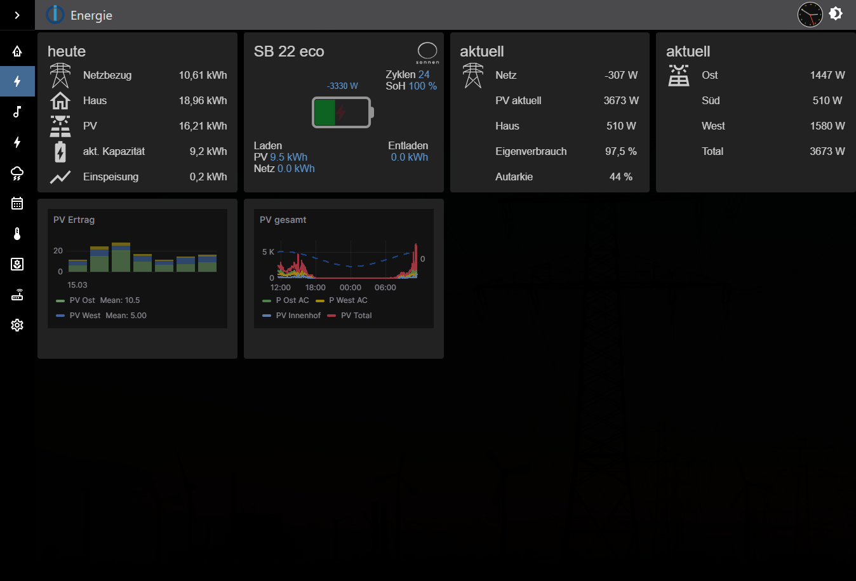The image size is (856, 581).
Task: Click the Energie page title
Action: 91,15
